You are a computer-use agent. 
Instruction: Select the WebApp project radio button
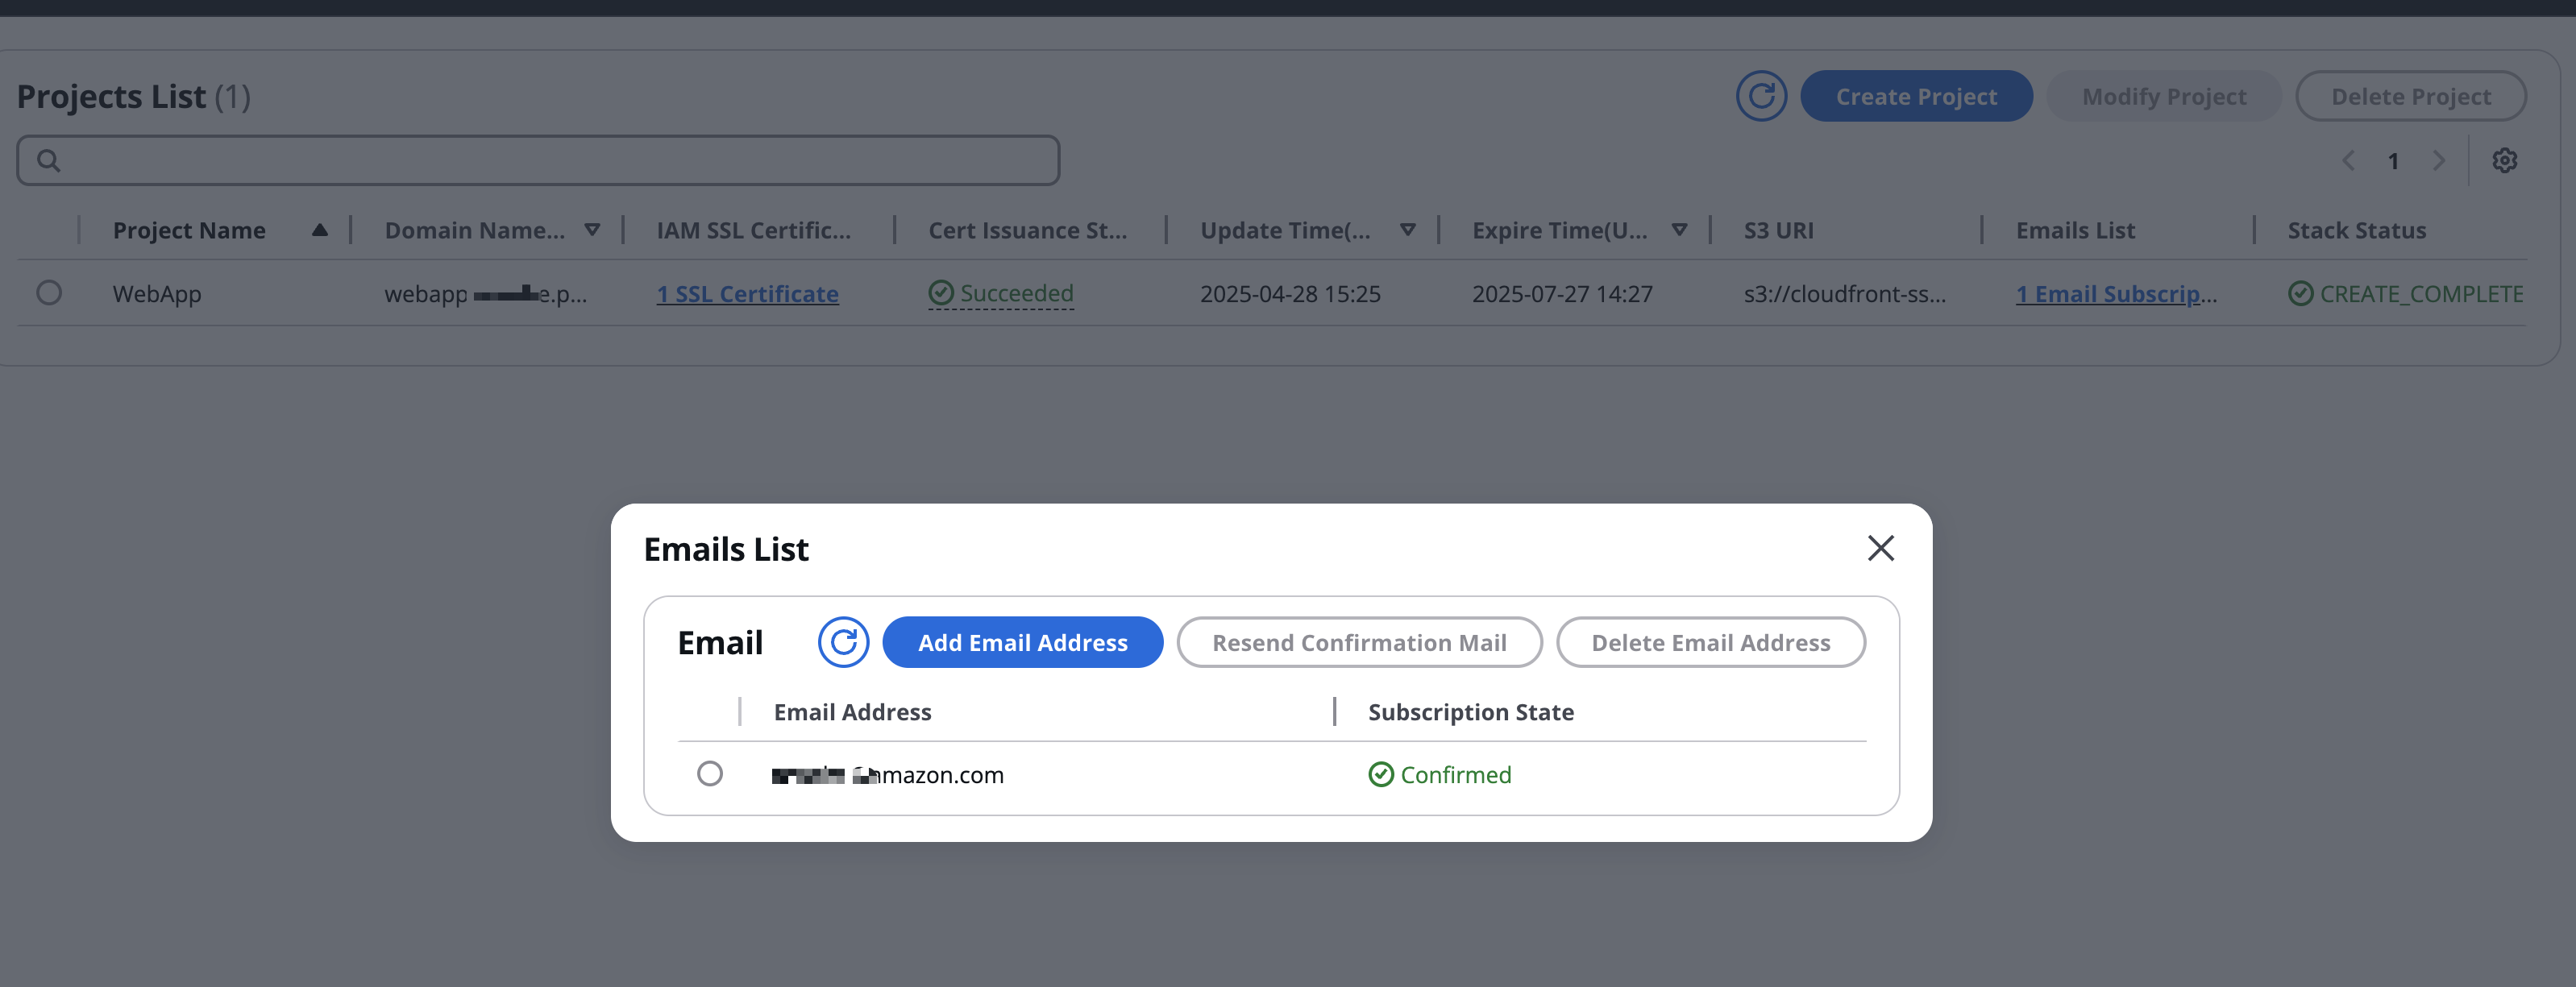point(49,293)
